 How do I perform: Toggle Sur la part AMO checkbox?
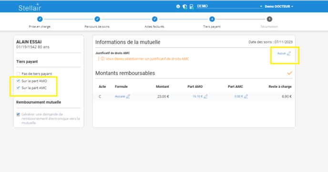(18, 81)
